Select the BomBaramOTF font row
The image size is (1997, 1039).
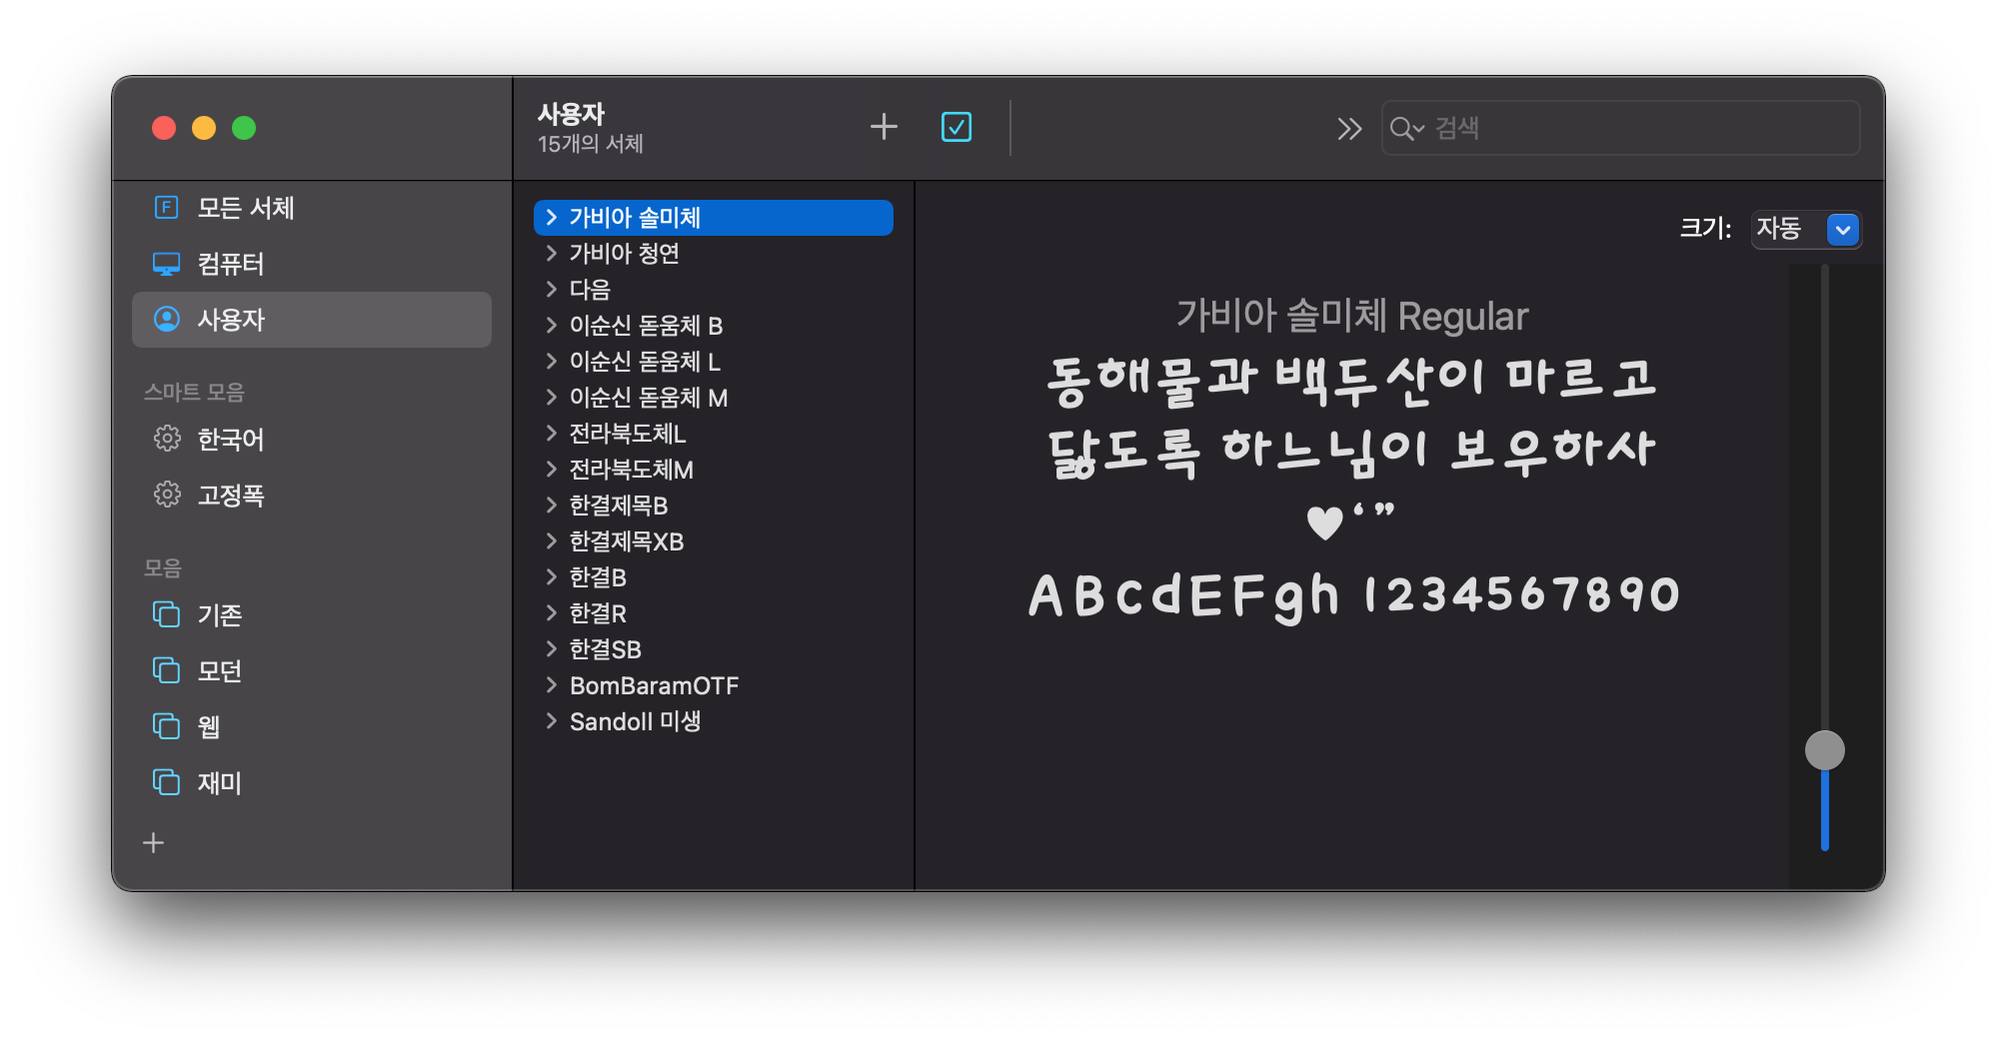tap(714, 685)
